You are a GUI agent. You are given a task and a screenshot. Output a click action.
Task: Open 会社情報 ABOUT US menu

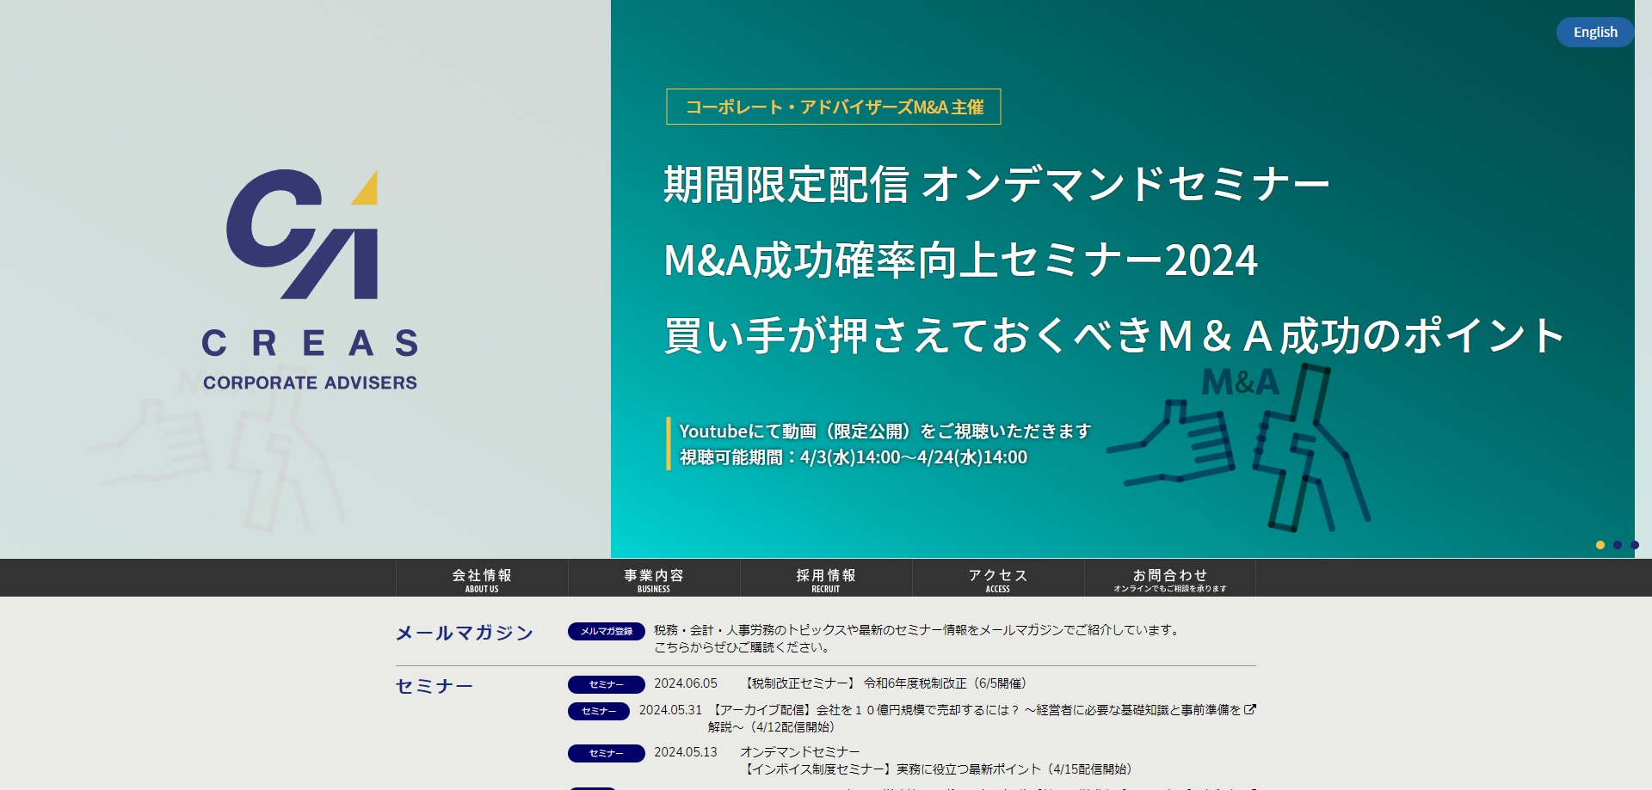(x=482, y=579)
